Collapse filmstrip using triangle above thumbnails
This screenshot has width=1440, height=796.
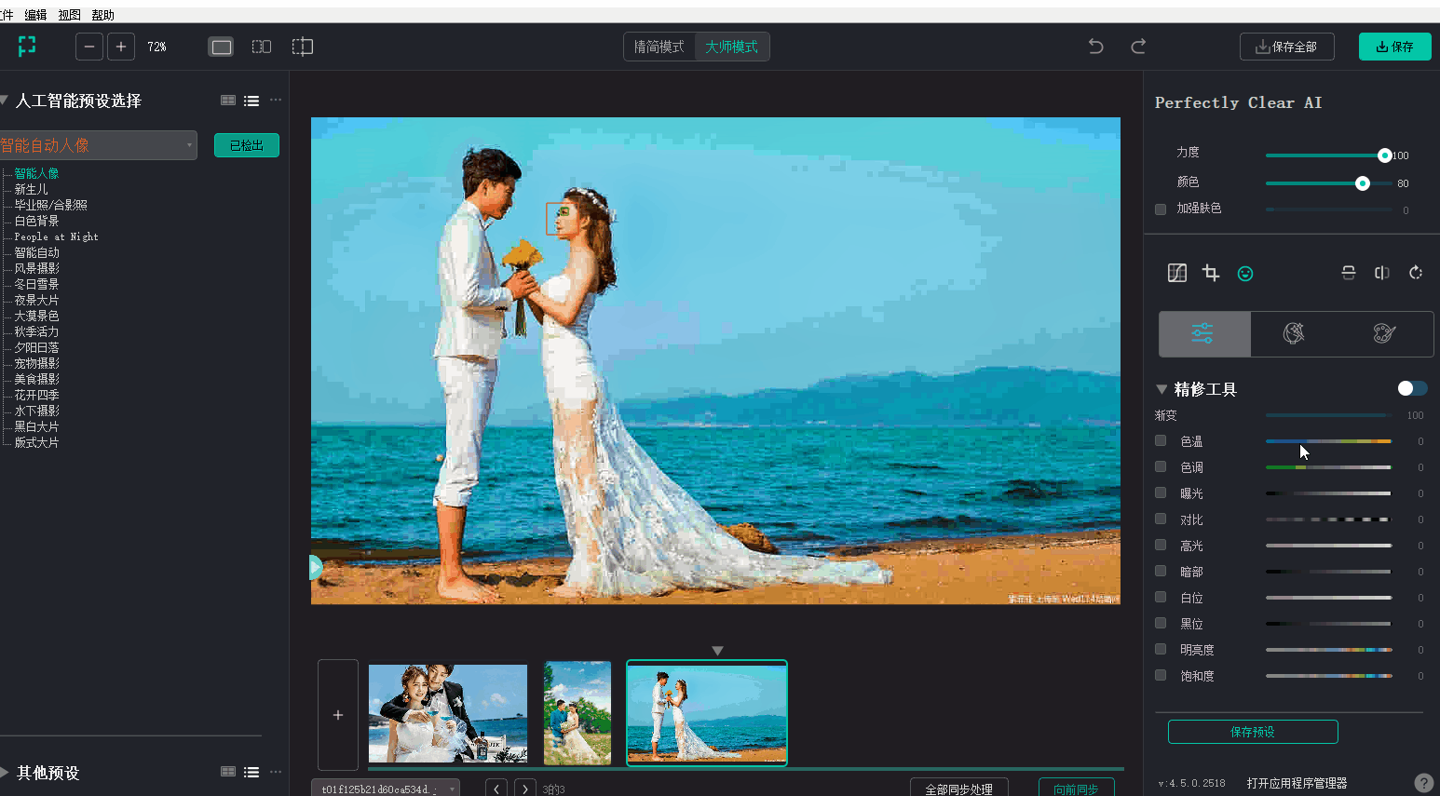click(x=717, y=651)
